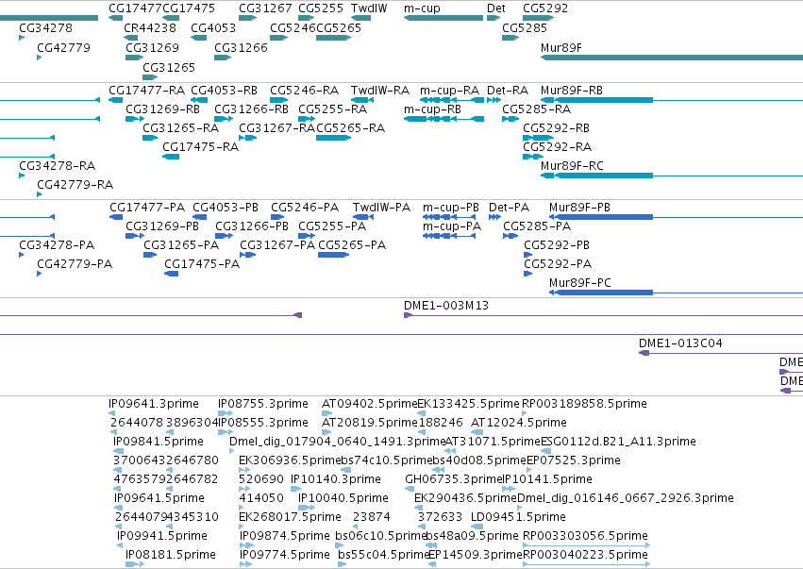Click the CG31265 gene label

click(x=169, y=68)
